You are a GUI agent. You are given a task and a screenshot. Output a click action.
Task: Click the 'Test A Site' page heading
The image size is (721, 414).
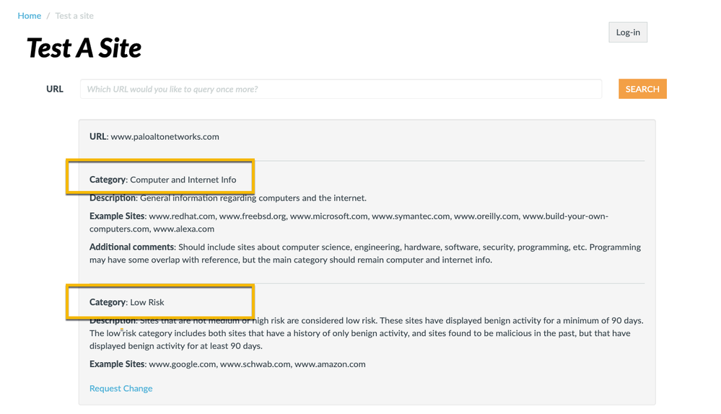pos(84,48)
